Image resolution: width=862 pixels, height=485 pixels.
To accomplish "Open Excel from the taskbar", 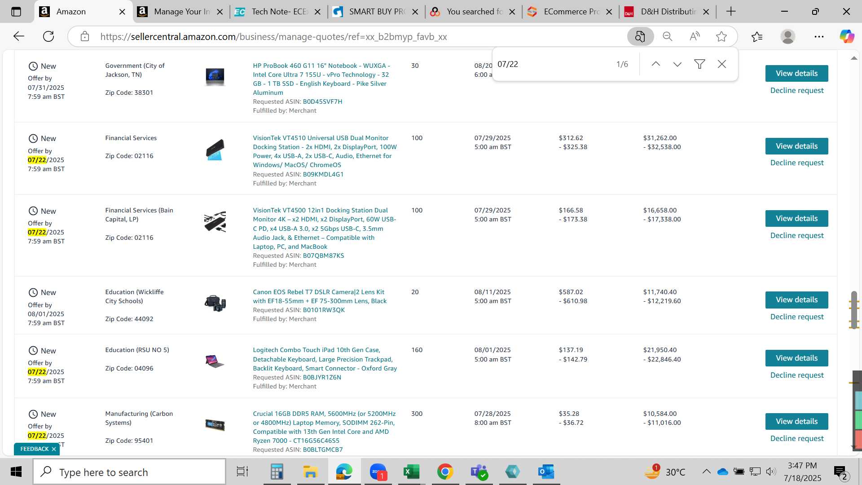I will (x=411, y=472).
